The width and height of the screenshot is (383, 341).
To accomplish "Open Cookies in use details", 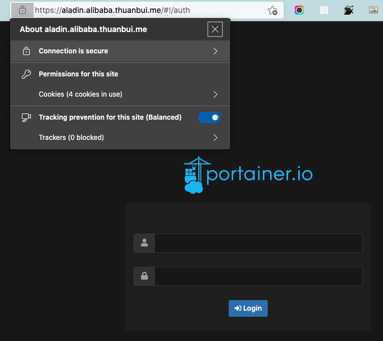I will pos(120,94).
